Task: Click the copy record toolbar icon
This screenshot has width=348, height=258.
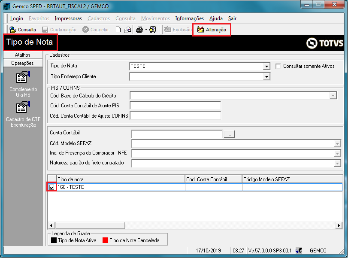Action: 127,30
